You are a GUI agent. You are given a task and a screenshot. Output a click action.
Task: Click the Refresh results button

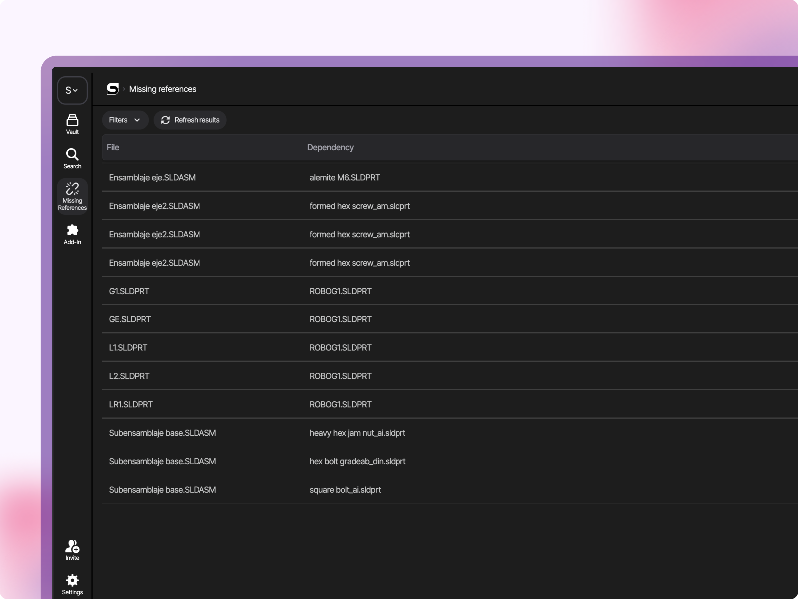(x=190, y=120)
